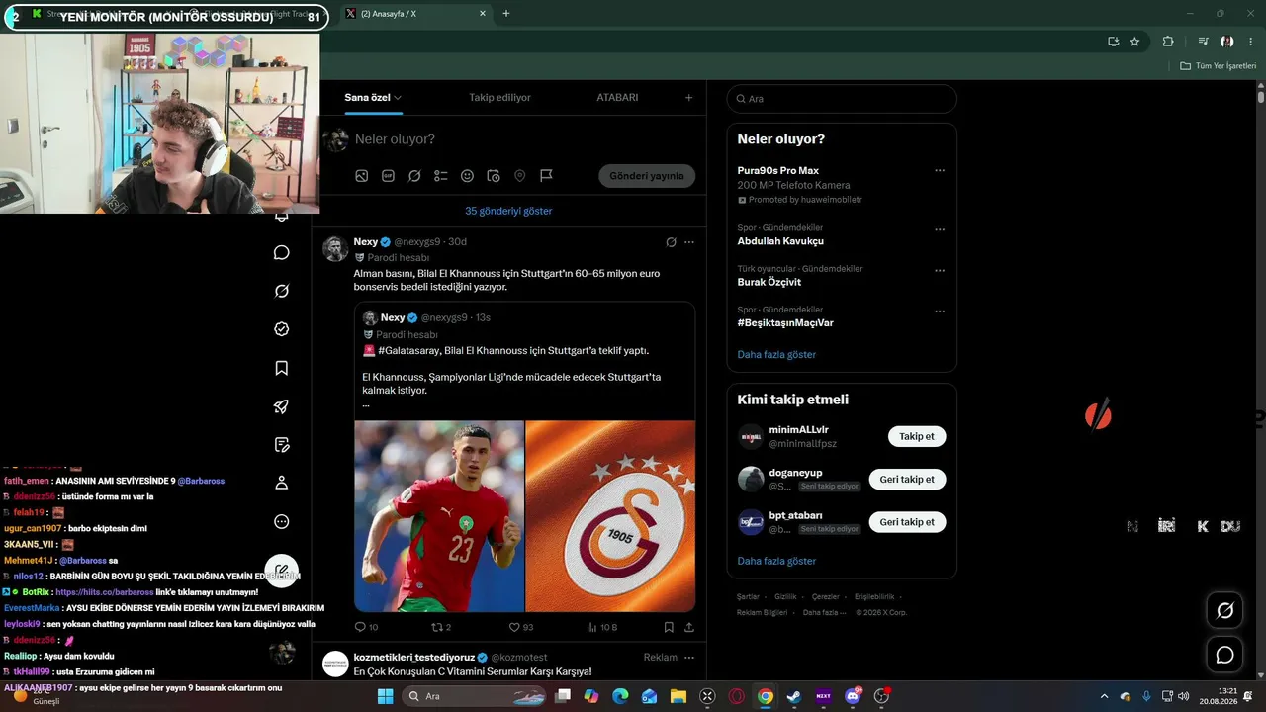Screen dimensions: 1266x712
Task: Schedule the post with the calendar icon
Action: tap(494, 176)
